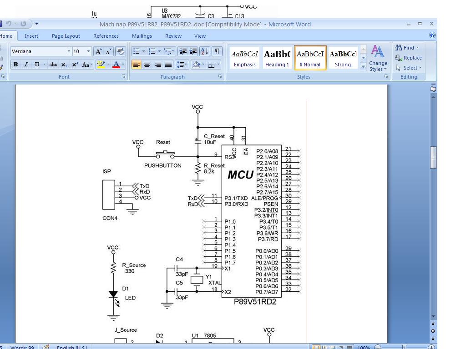Open Customize Quick Access Toolbar dropdown
This screenshot has width=466, height=349.
(x=36, y=23)
